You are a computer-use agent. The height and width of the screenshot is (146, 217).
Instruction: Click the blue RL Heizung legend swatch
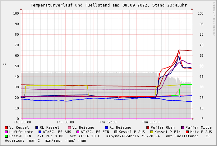(x=106, y=127)
